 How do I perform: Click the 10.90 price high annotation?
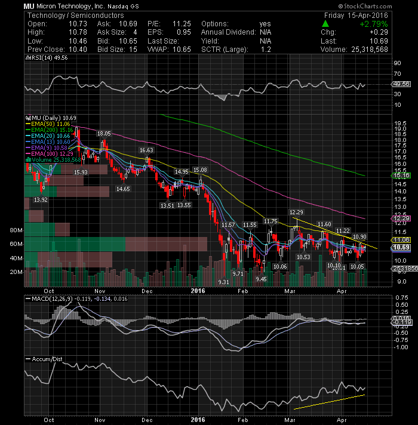coord(359,236)
